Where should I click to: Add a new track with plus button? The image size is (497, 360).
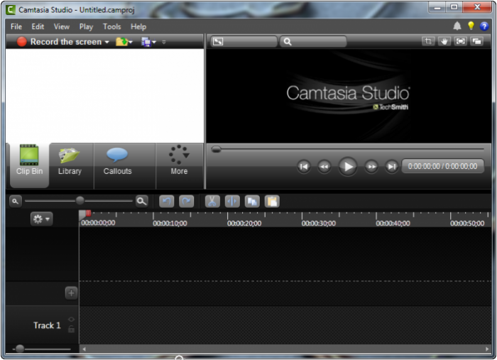point(71,293)
